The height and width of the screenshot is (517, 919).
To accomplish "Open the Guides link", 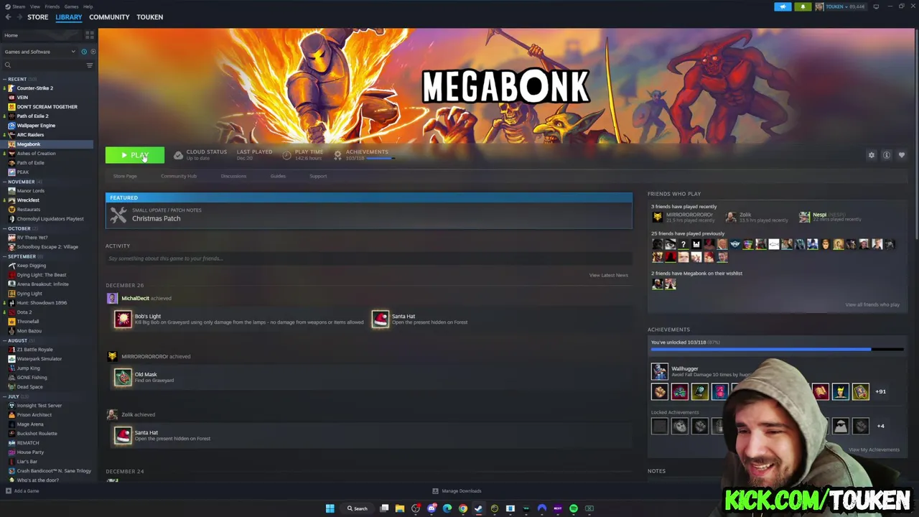I will click(x=278, y=176).
